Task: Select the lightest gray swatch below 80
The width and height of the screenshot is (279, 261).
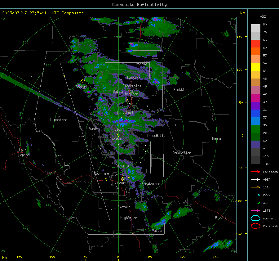Action: (x=255, y=28)
